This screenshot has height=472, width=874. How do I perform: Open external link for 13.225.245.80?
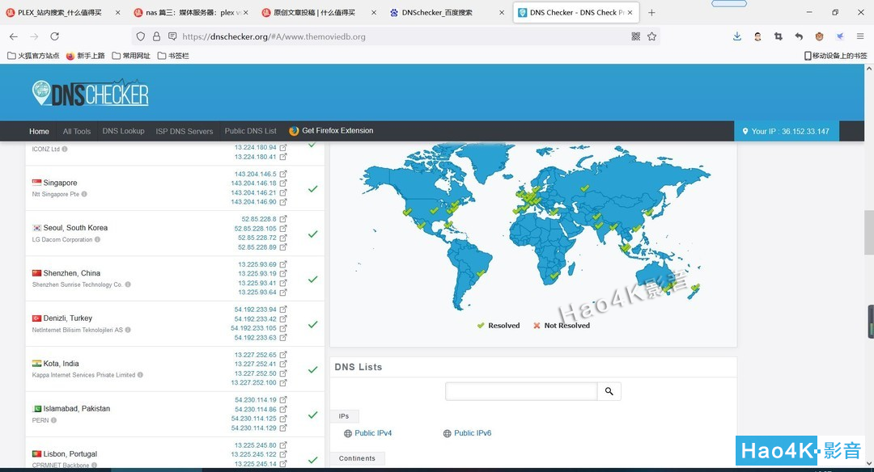(x=283, y=445)
